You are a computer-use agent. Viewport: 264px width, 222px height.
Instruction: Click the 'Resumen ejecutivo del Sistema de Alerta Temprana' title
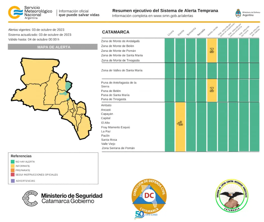click(165, 11)
